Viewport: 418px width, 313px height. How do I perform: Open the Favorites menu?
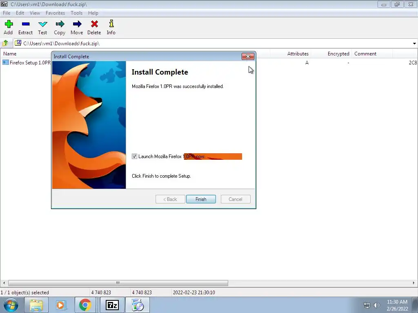click(x=55, y=13)
